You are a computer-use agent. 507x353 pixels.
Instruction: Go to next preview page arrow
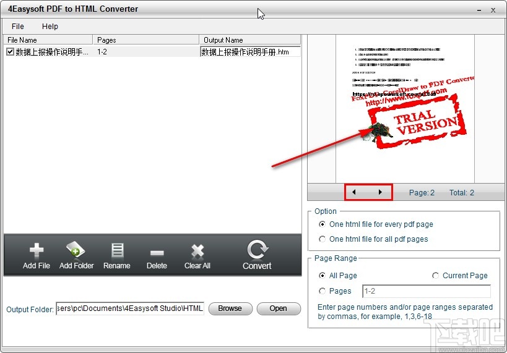point(380,192)
